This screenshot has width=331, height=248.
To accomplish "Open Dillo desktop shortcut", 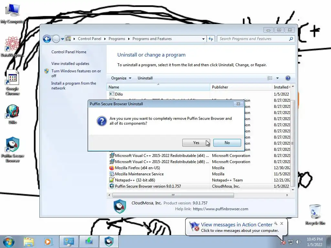I will tap(13, 114).
